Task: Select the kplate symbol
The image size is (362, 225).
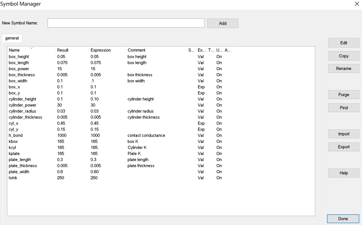Action: [14, 154]
